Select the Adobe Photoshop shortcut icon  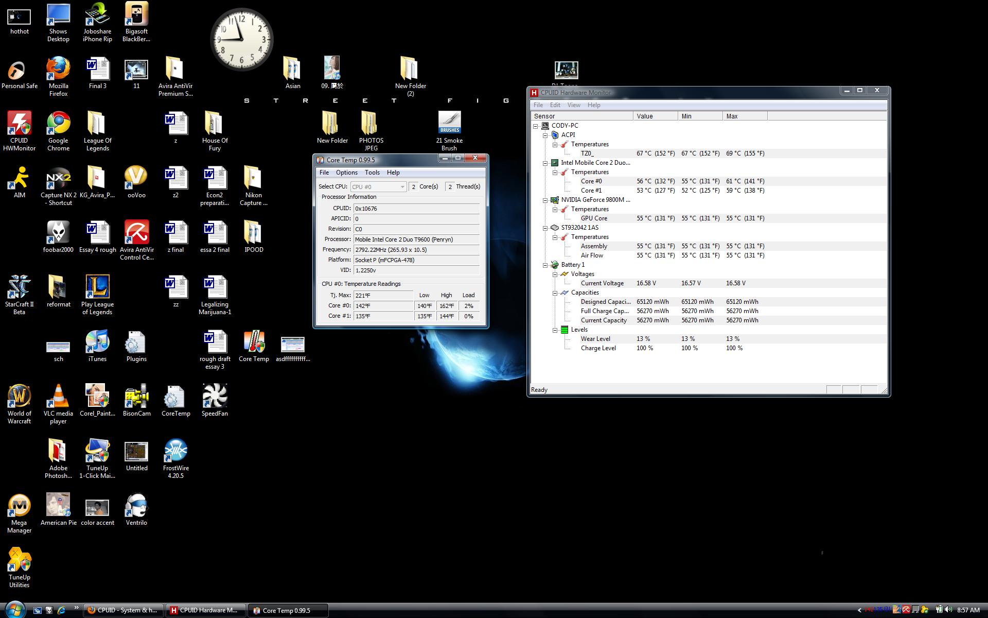pos(58,458)
